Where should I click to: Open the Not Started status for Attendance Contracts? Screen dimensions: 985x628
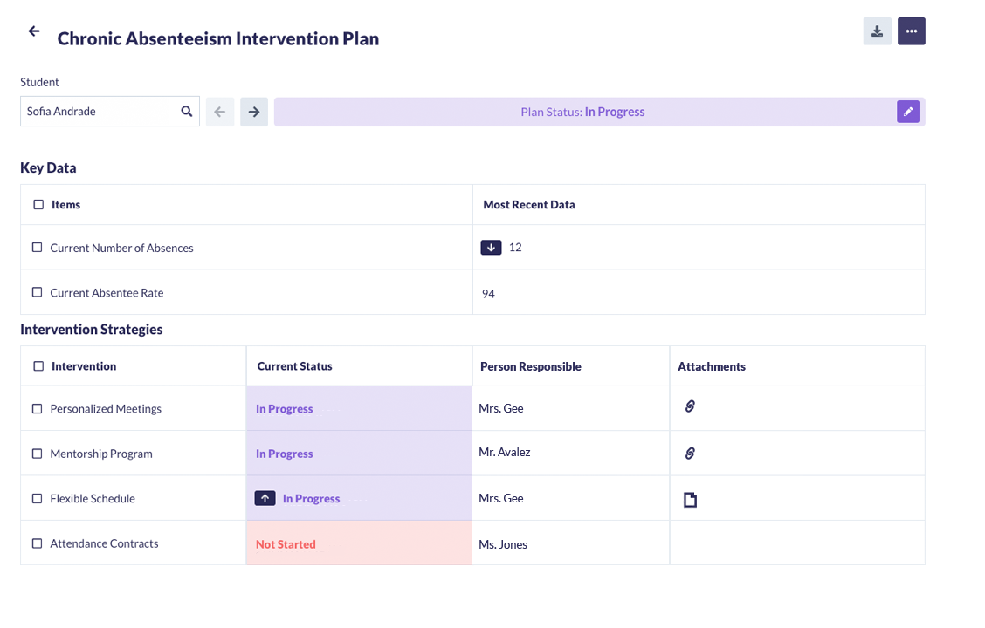pos(285,543)
